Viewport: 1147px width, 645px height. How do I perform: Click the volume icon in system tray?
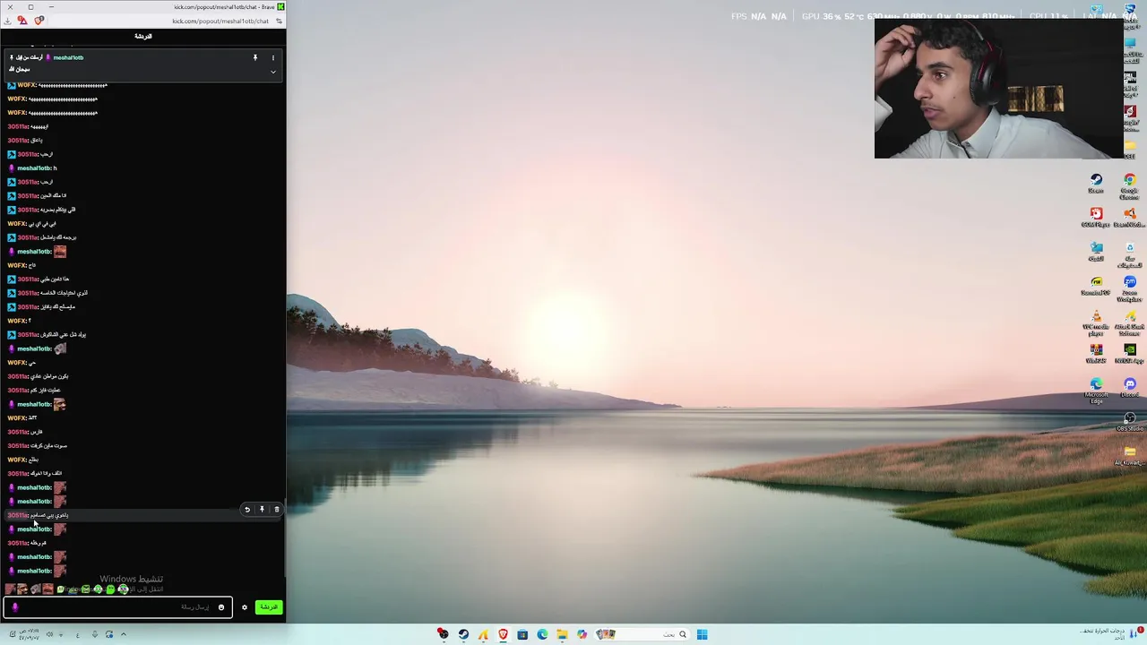point(49,634)
